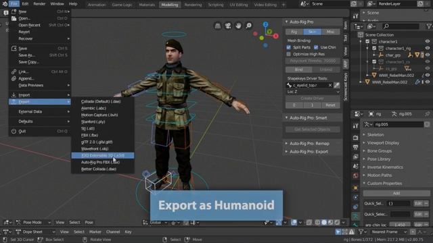
Task: Enable the Optimize High Res checkbox
Action: tap(289, 54)
